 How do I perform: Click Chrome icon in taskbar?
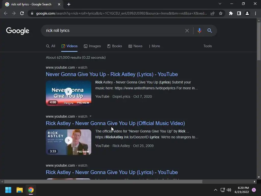31,190
